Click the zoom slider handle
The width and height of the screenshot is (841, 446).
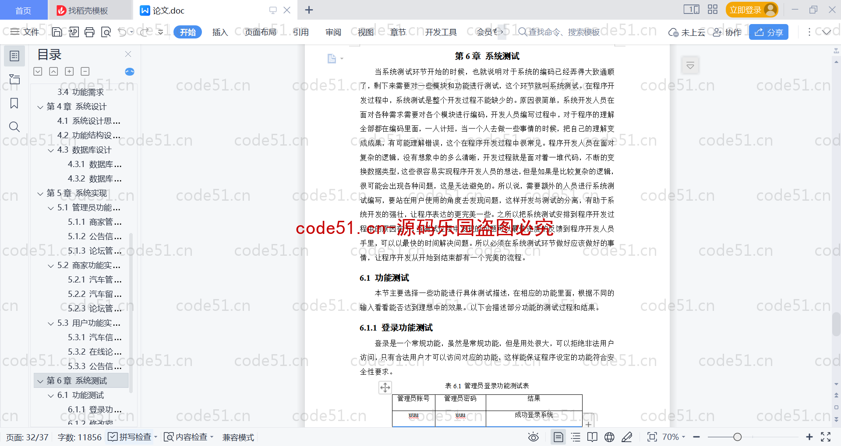tap(738, 437)
